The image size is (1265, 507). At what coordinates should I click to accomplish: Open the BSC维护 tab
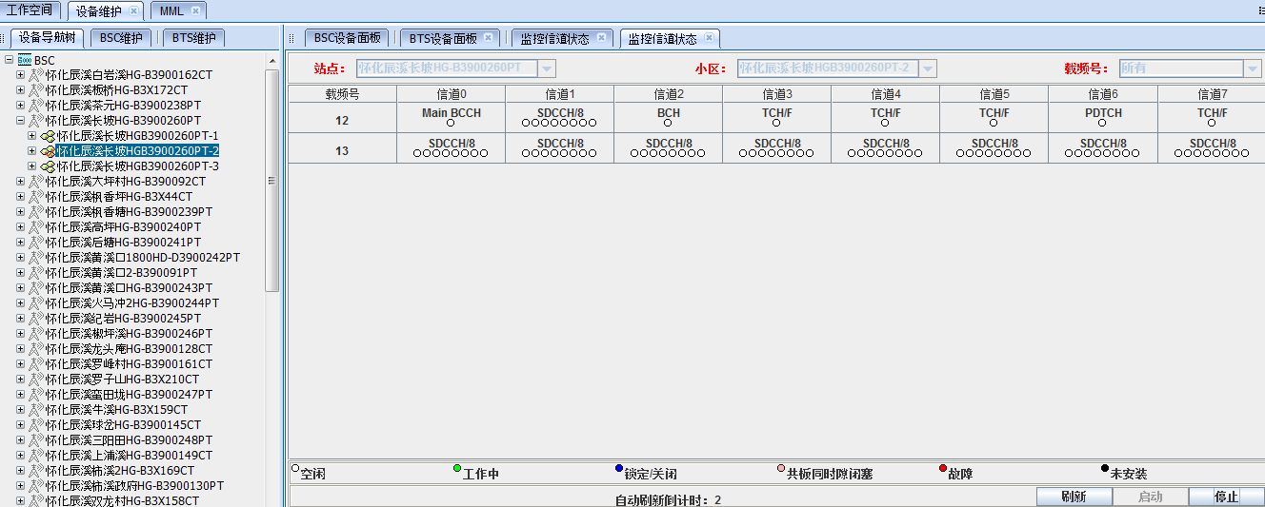[122, 38]
